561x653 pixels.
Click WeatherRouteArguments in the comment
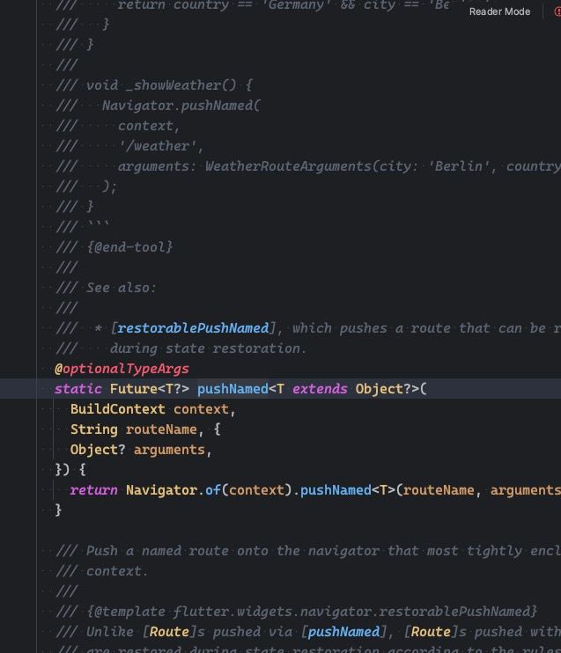288,166
